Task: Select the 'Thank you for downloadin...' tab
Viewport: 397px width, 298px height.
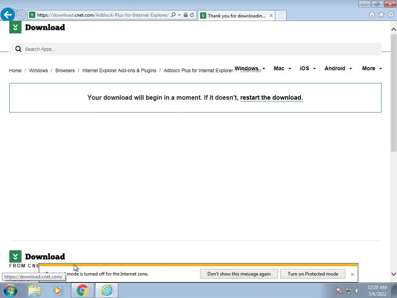Action: 236,16
